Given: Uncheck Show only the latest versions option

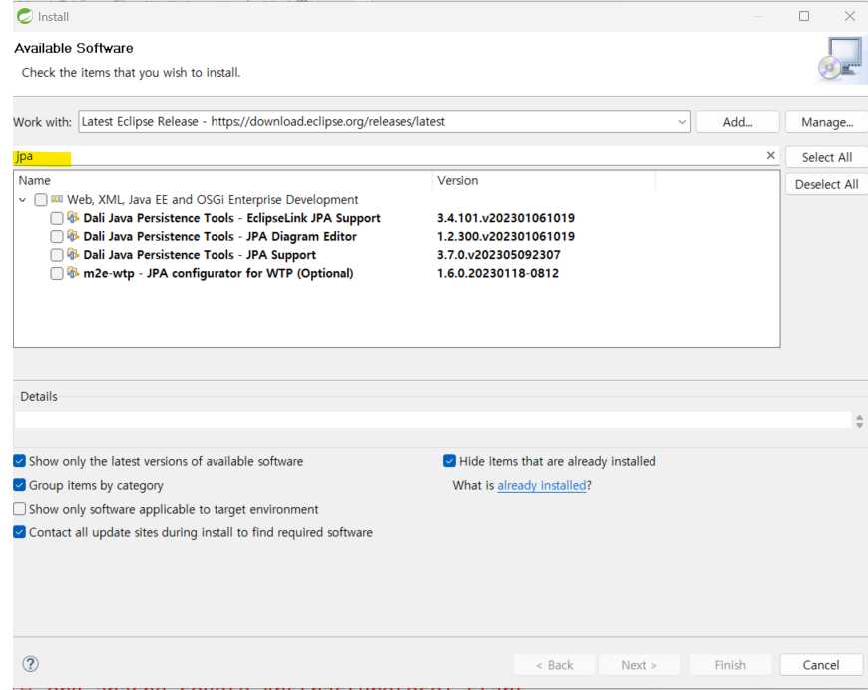Looking at the screenshot, I should [19, 461].
